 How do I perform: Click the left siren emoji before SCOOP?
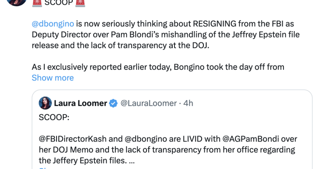(x=37, y=3)
